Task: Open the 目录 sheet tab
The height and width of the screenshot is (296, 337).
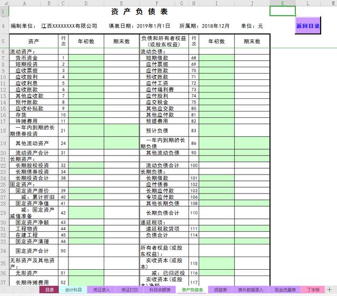Action: (49, 290)
